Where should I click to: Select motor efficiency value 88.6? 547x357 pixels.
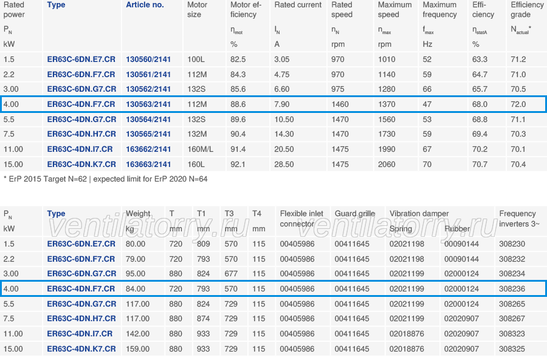238,104
